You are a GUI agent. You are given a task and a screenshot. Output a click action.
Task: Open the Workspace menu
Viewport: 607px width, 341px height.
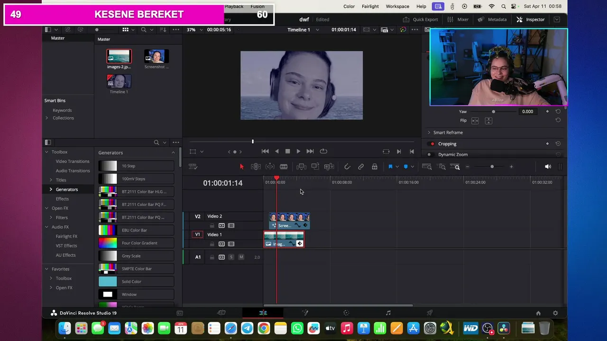coord(397,6)
